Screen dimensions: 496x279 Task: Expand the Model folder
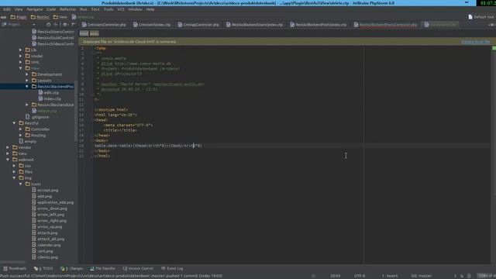pyautogui.click(x=21, y=56)
